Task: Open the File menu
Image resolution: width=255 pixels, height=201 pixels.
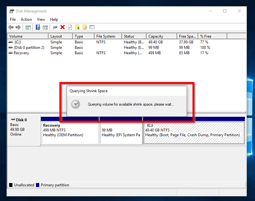Action: point(13,19)
